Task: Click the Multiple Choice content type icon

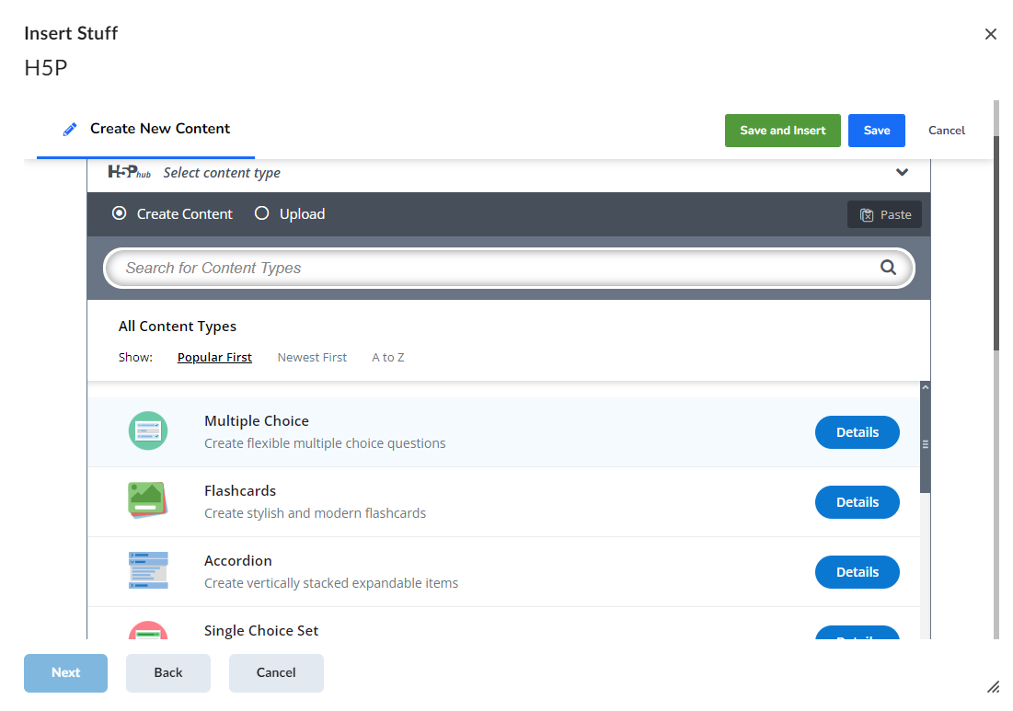Action: pyautogui.click(x=148, y=431)
